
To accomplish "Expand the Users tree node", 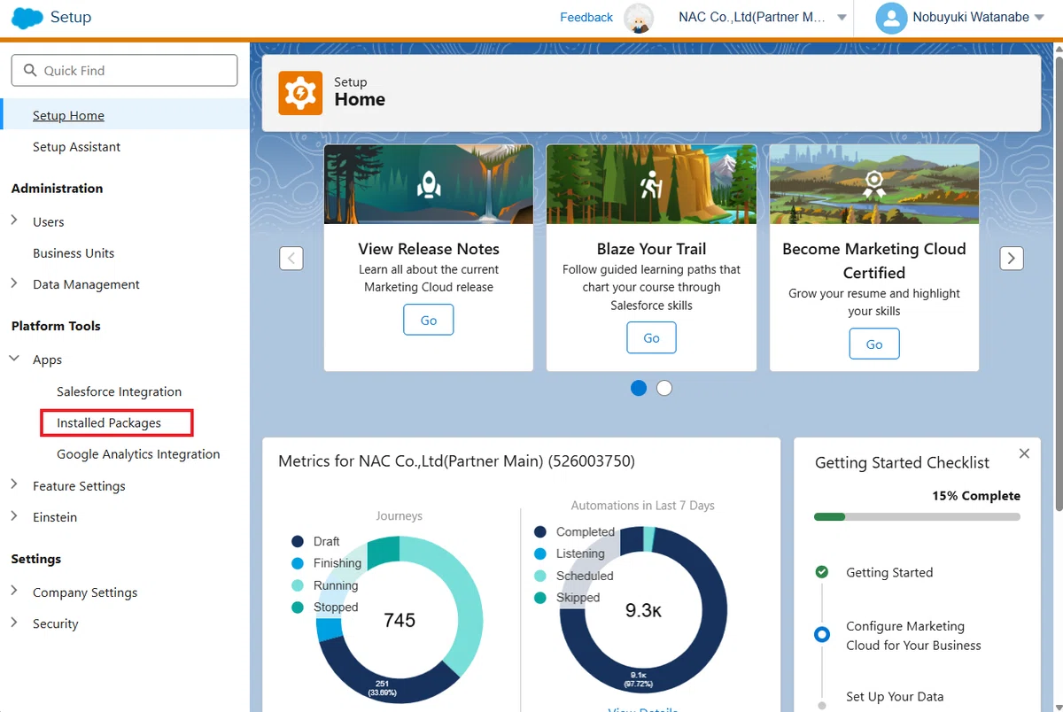I will [x=14, y=221].
